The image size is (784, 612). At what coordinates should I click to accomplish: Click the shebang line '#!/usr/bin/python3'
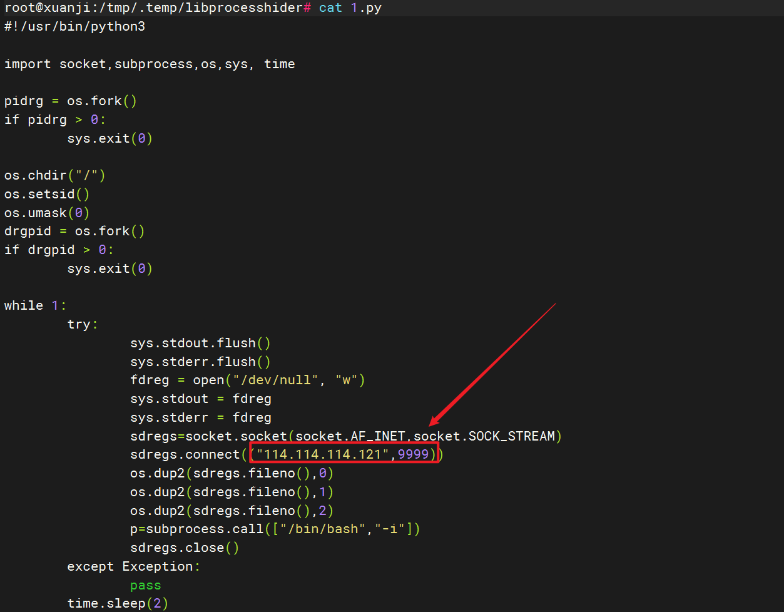tap(74, 27)
